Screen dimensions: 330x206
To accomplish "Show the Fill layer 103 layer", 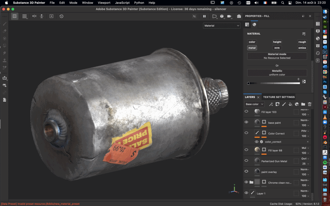I will 246,111.
